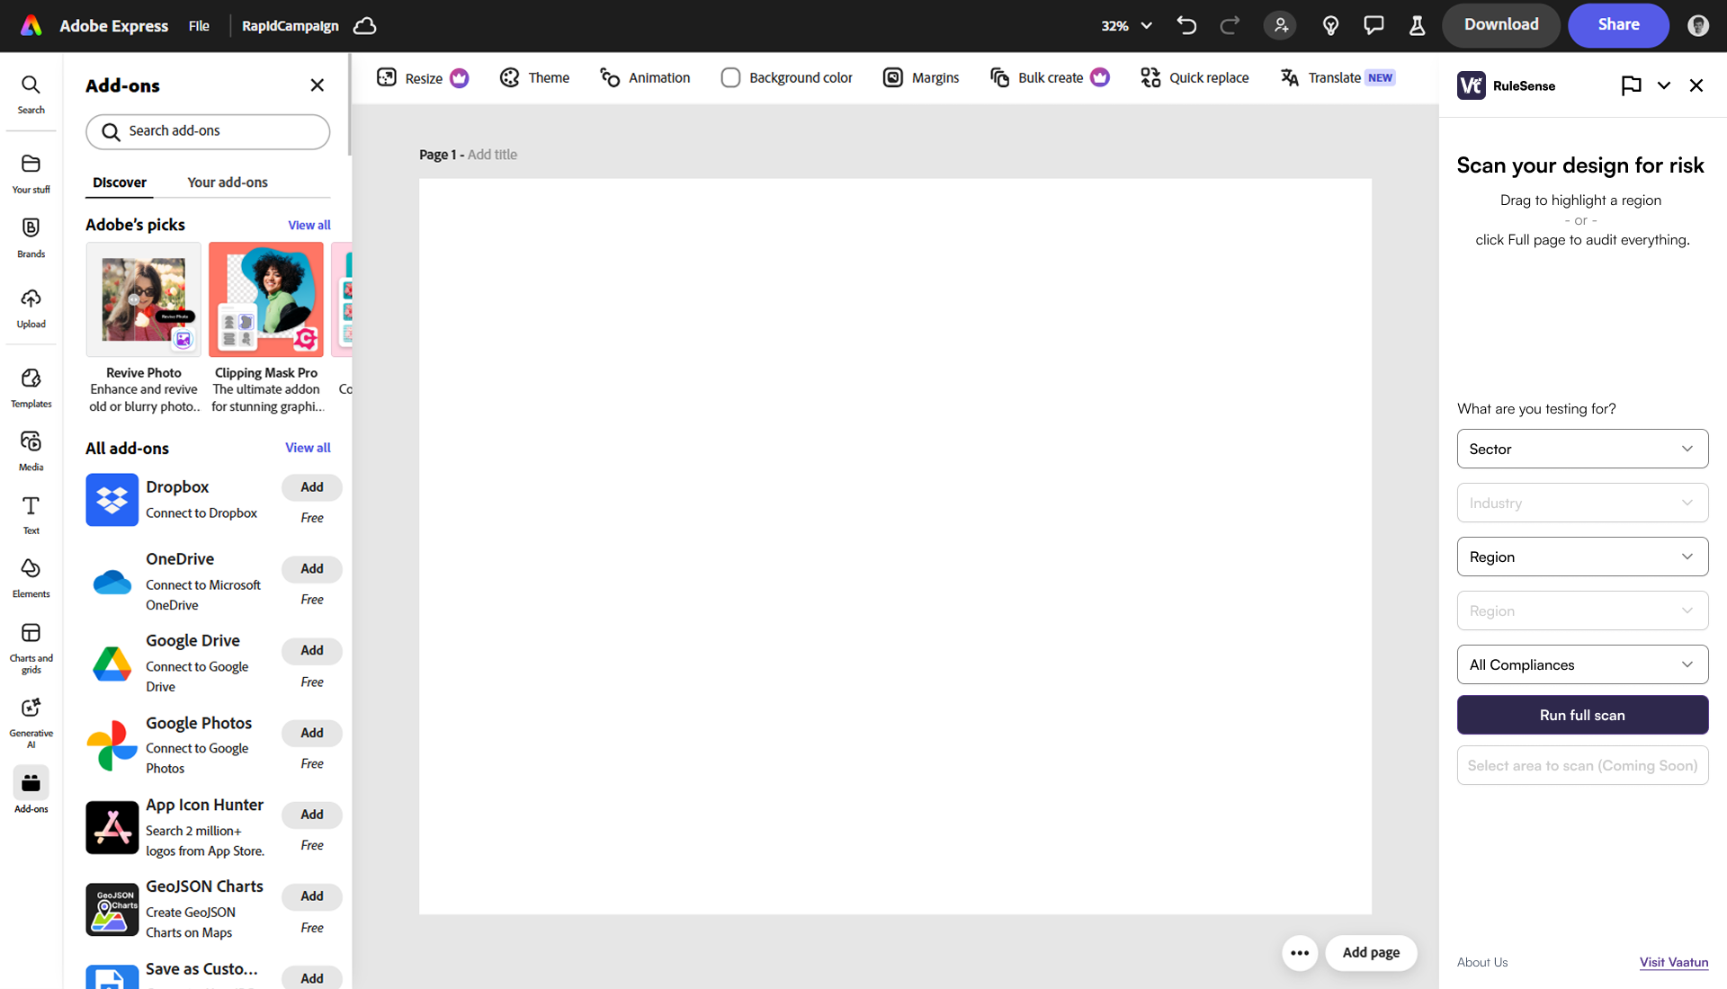Click the RuleSense flag icon

click(1631, 85)
